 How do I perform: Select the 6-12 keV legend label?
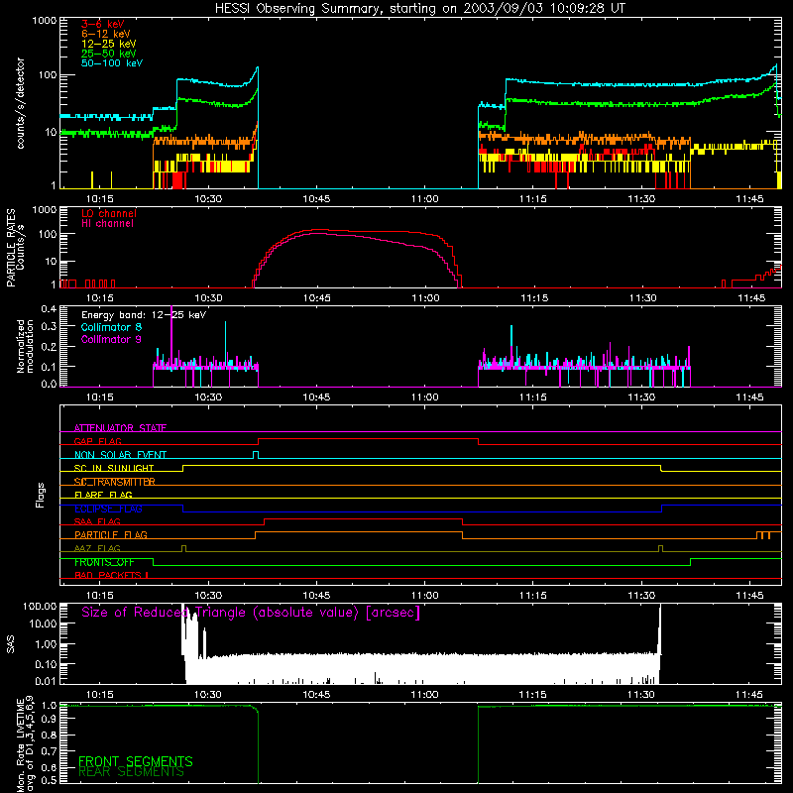tap(106, 34)
